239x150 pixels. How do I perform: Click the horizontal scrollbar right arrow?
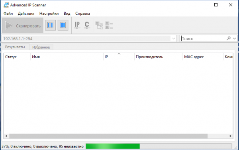point(230,136)
